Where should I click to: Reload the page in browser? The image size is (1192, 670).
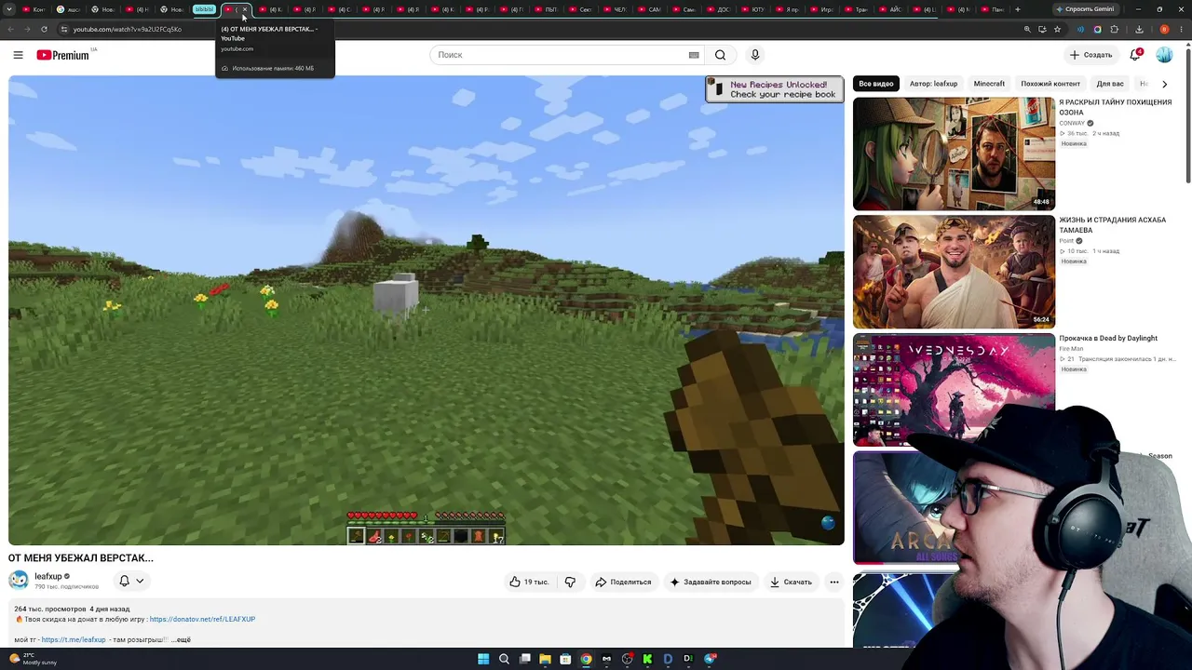point(44,29)
